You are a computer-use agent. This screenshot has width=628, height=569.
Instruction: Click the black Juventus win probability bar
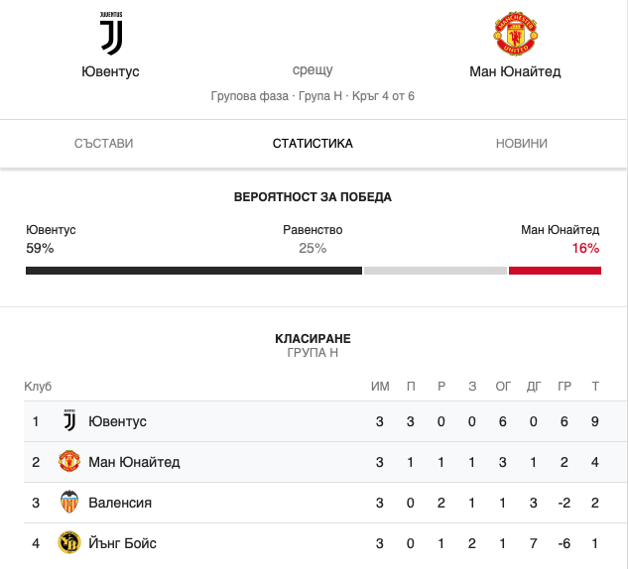[193, 271]
